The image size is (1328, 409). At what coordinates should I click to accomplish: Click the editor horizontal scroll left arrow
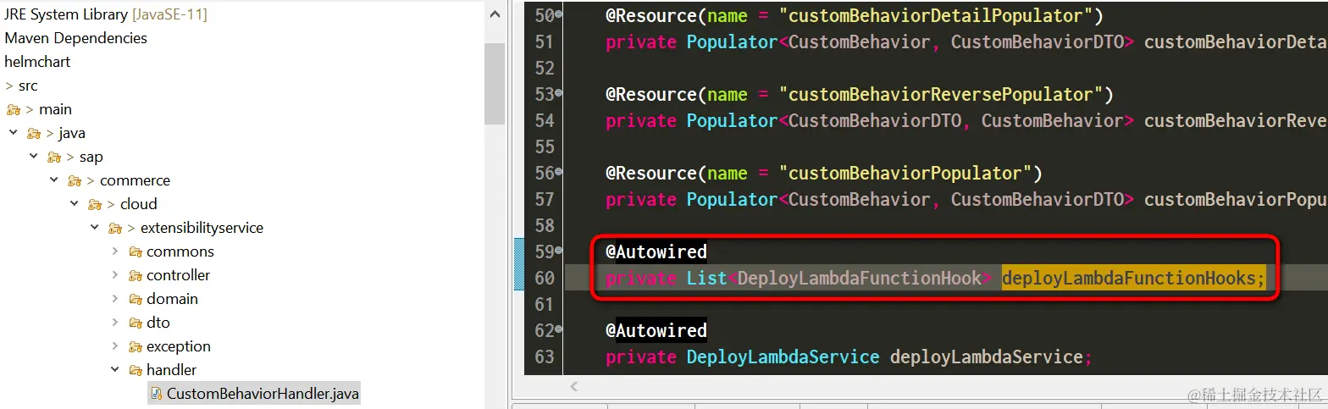pos(573,387)
